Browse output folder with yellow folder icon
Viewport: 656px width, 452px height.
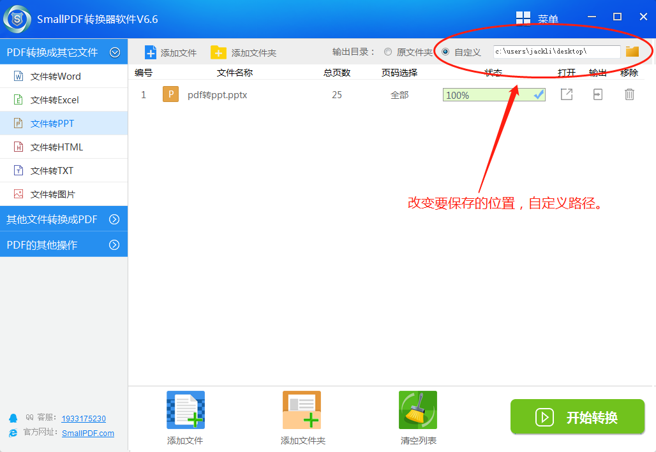pyautogui.click(x=632, y=52)
